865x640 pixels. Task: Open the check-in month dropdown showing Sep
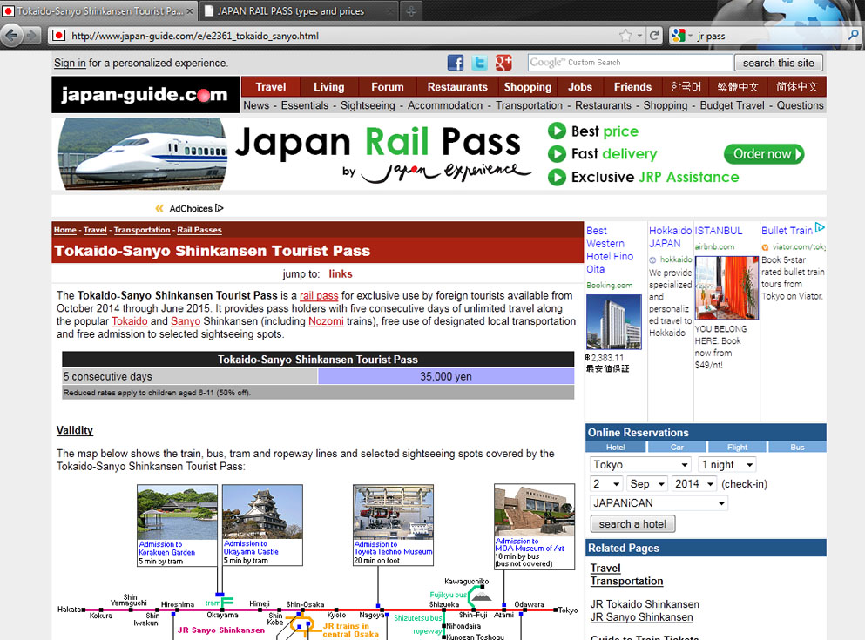(x=647, y=483)
